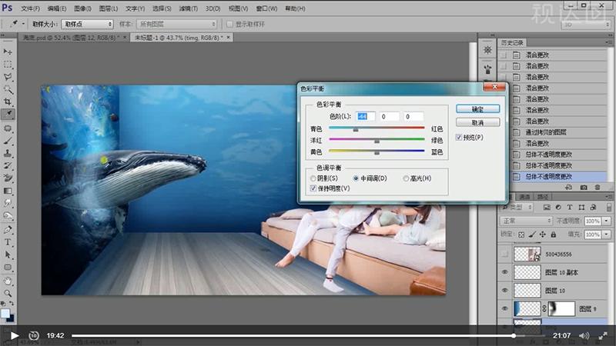This screenshot has width=616, height=346.
Task: Open the history panel flyout menu
Action: pyautogui.click(x=609, y=42)
